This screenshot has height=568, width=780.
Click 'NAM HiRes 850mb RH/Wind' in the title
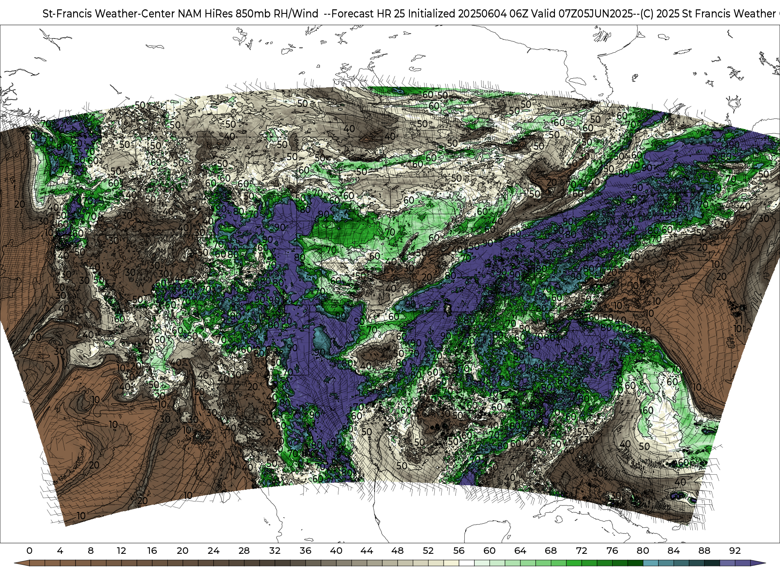248,14
